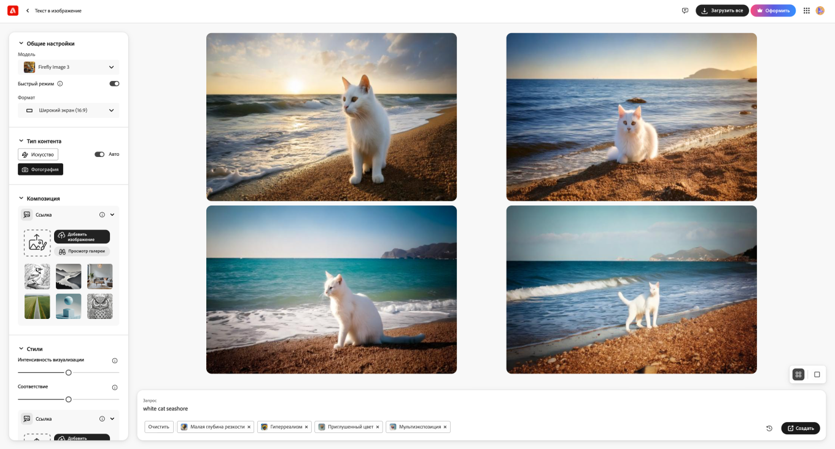Show info for Ссылка under Композиция

[102, 215]
